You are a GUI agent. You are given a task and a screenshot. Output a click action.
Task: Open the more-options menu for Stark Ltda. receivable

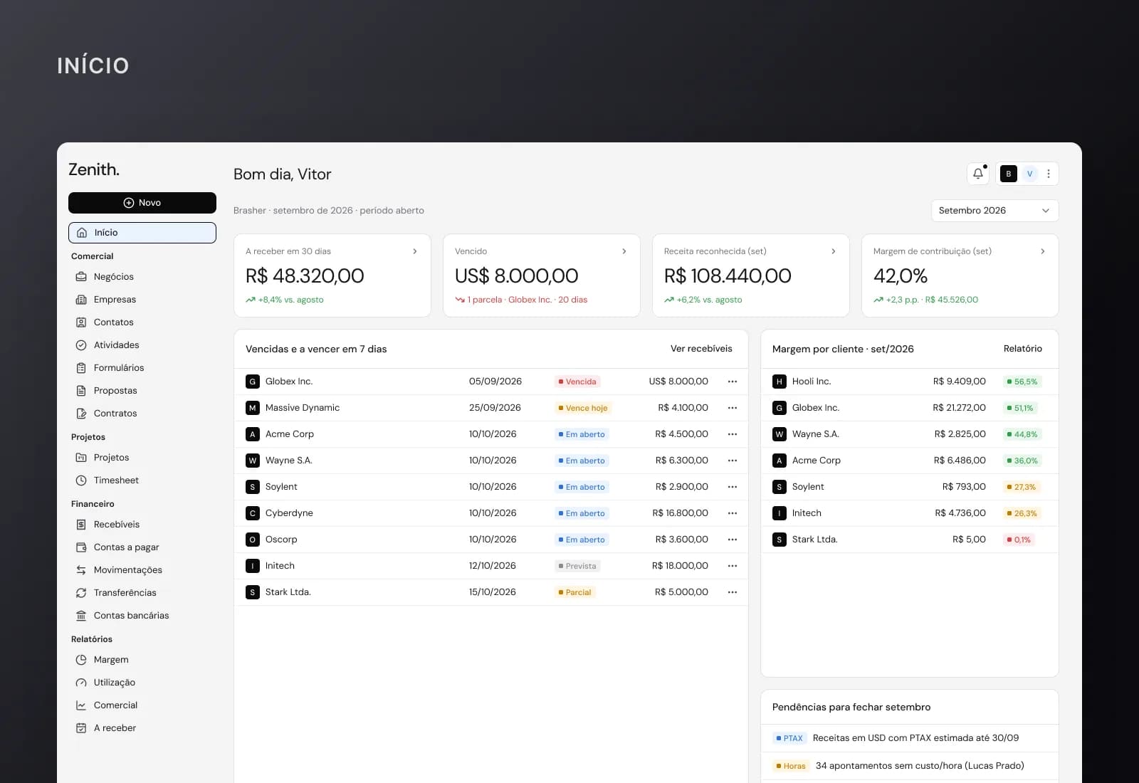click(733, 592)
